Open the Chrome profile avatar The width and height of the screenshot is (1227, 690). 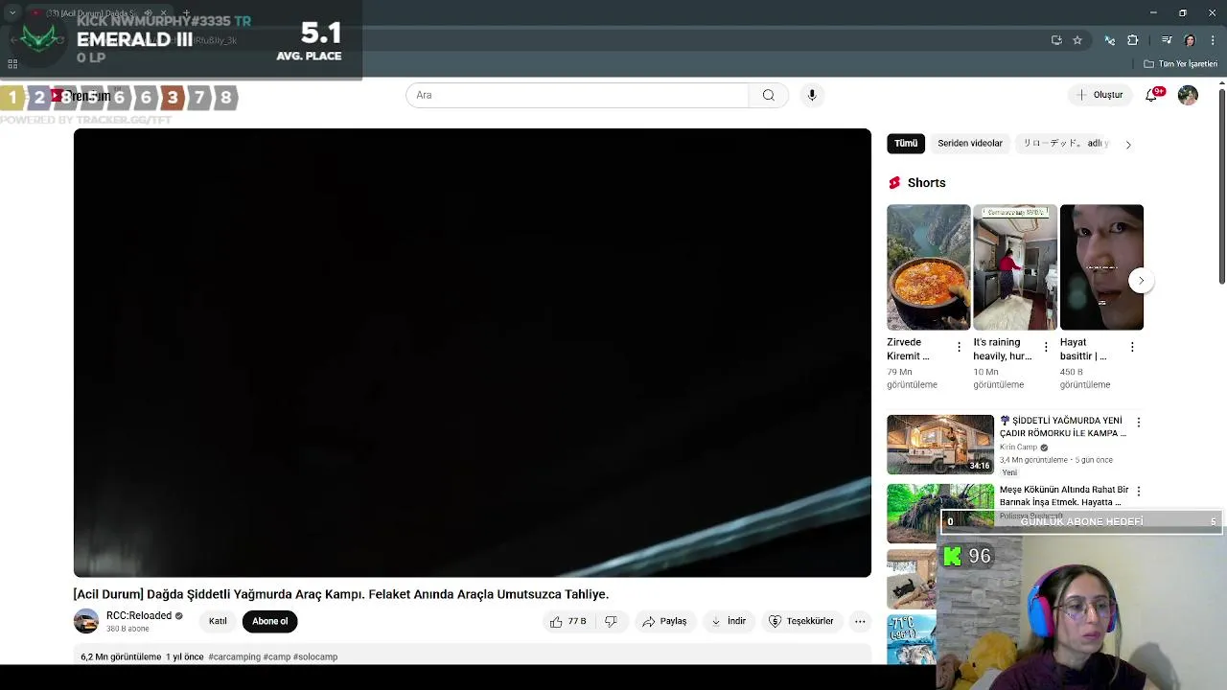coord(1190,40)
